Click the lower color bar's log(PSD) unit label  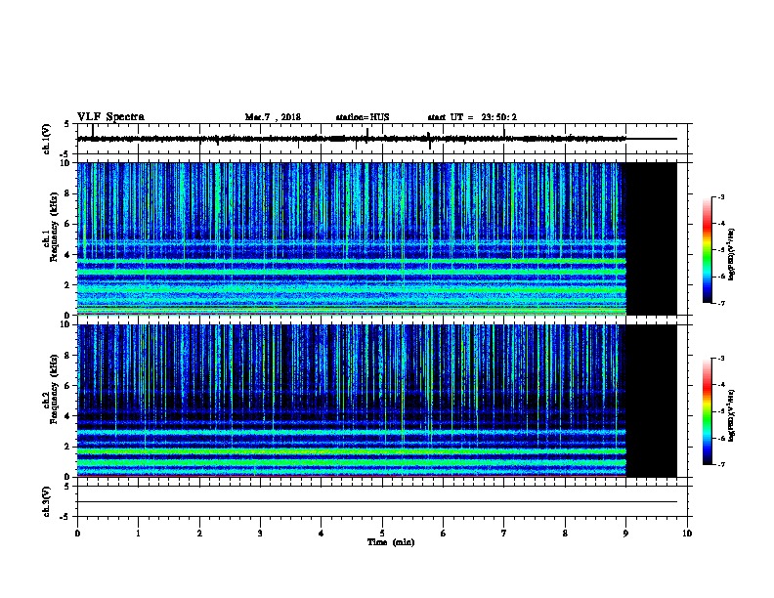(x=731, y=416)
